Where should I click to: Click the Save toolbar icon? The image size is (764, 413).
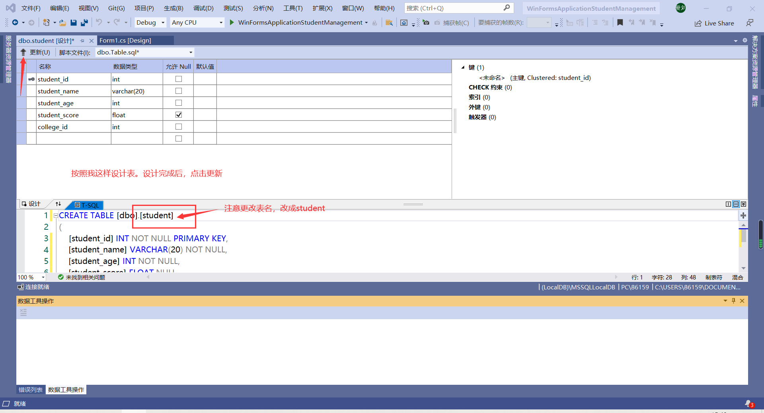pos(73,23)
